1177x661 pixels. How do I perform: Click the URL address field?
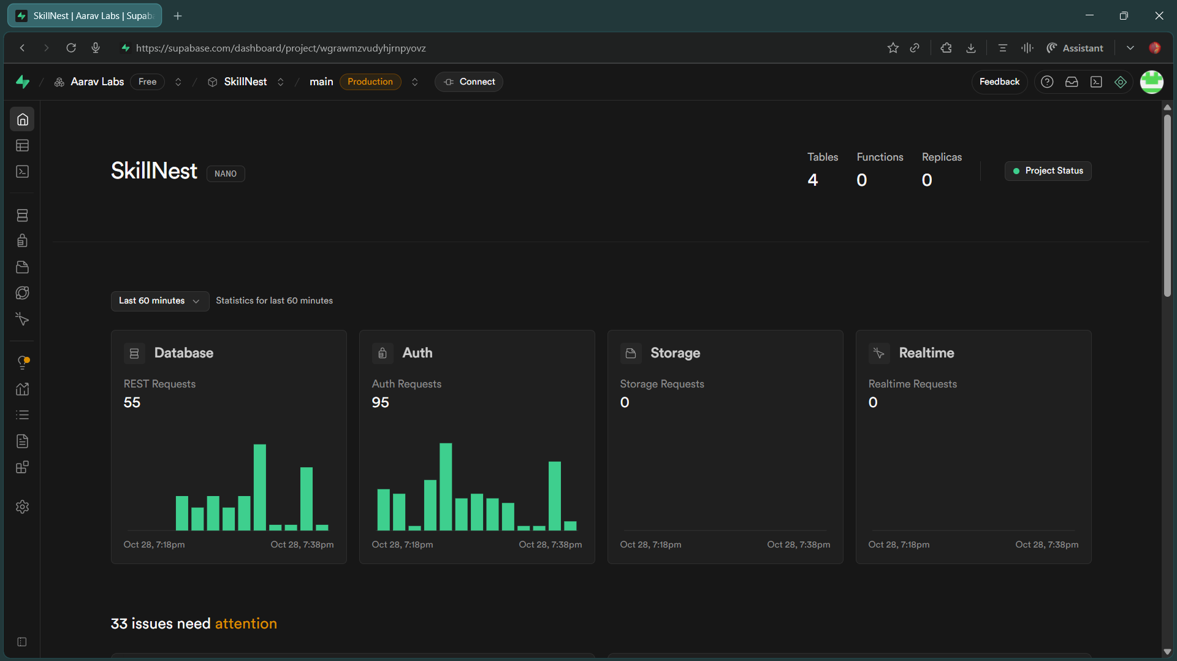281,48
